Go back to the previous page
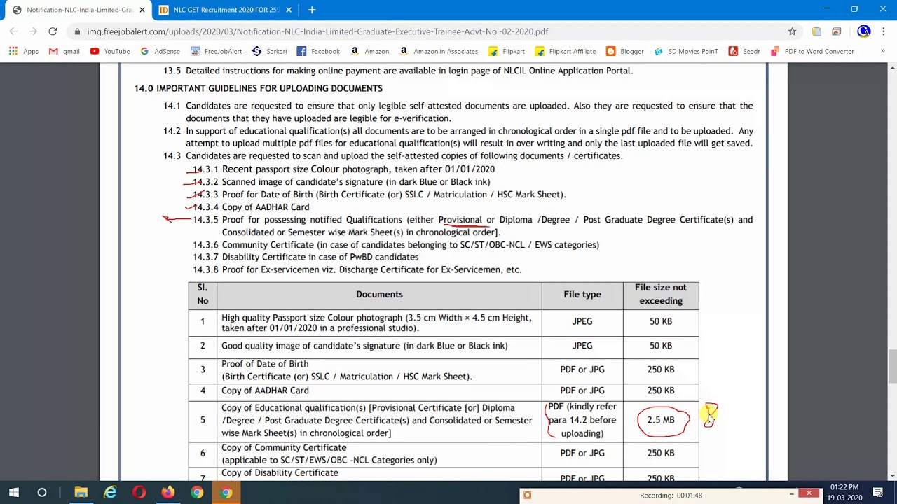Viewport: 897px width, 504px height. tap(13, 31)
